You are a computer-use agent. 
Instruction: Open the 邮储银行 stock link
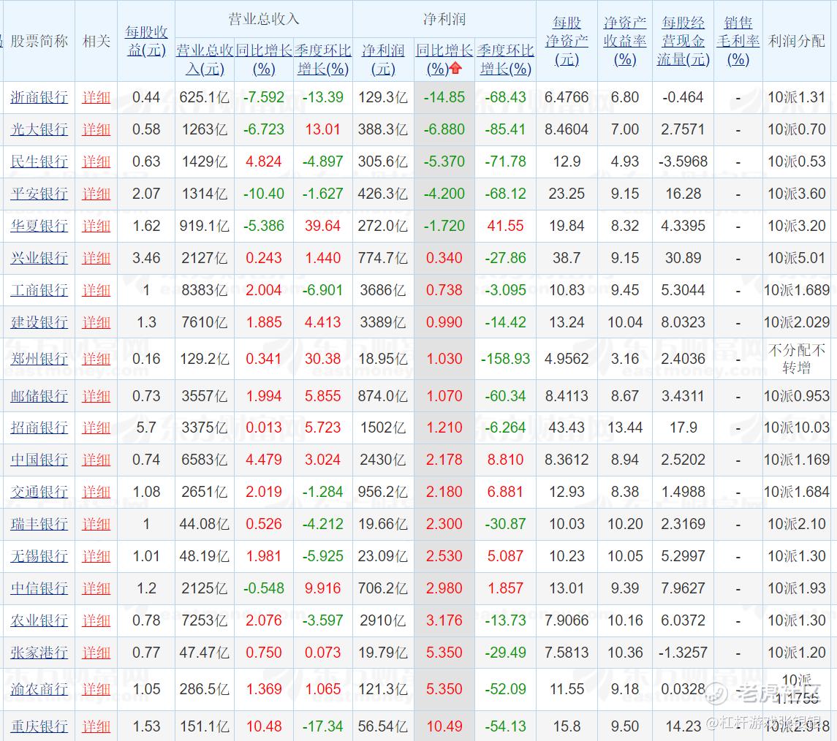click(x=39, y=396)
